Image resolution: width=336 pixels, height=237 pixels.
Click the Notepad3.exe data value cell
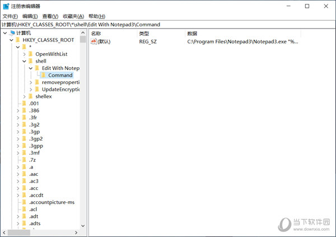tap(242, 41)
